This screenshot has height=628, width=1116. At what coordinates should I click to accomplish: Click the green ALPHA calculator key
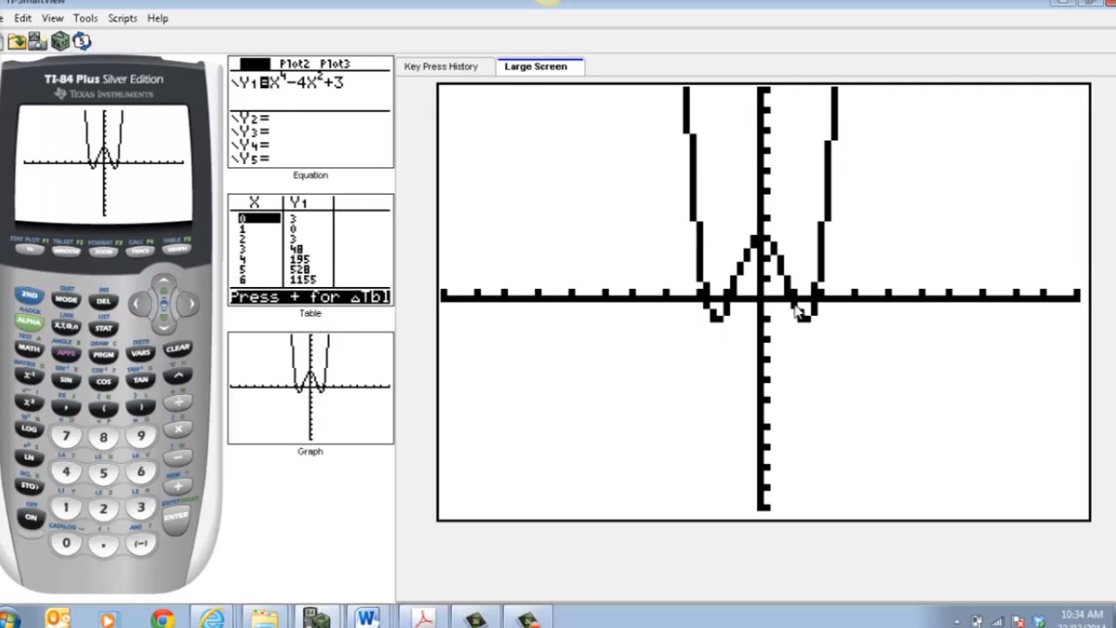(30, 322)
